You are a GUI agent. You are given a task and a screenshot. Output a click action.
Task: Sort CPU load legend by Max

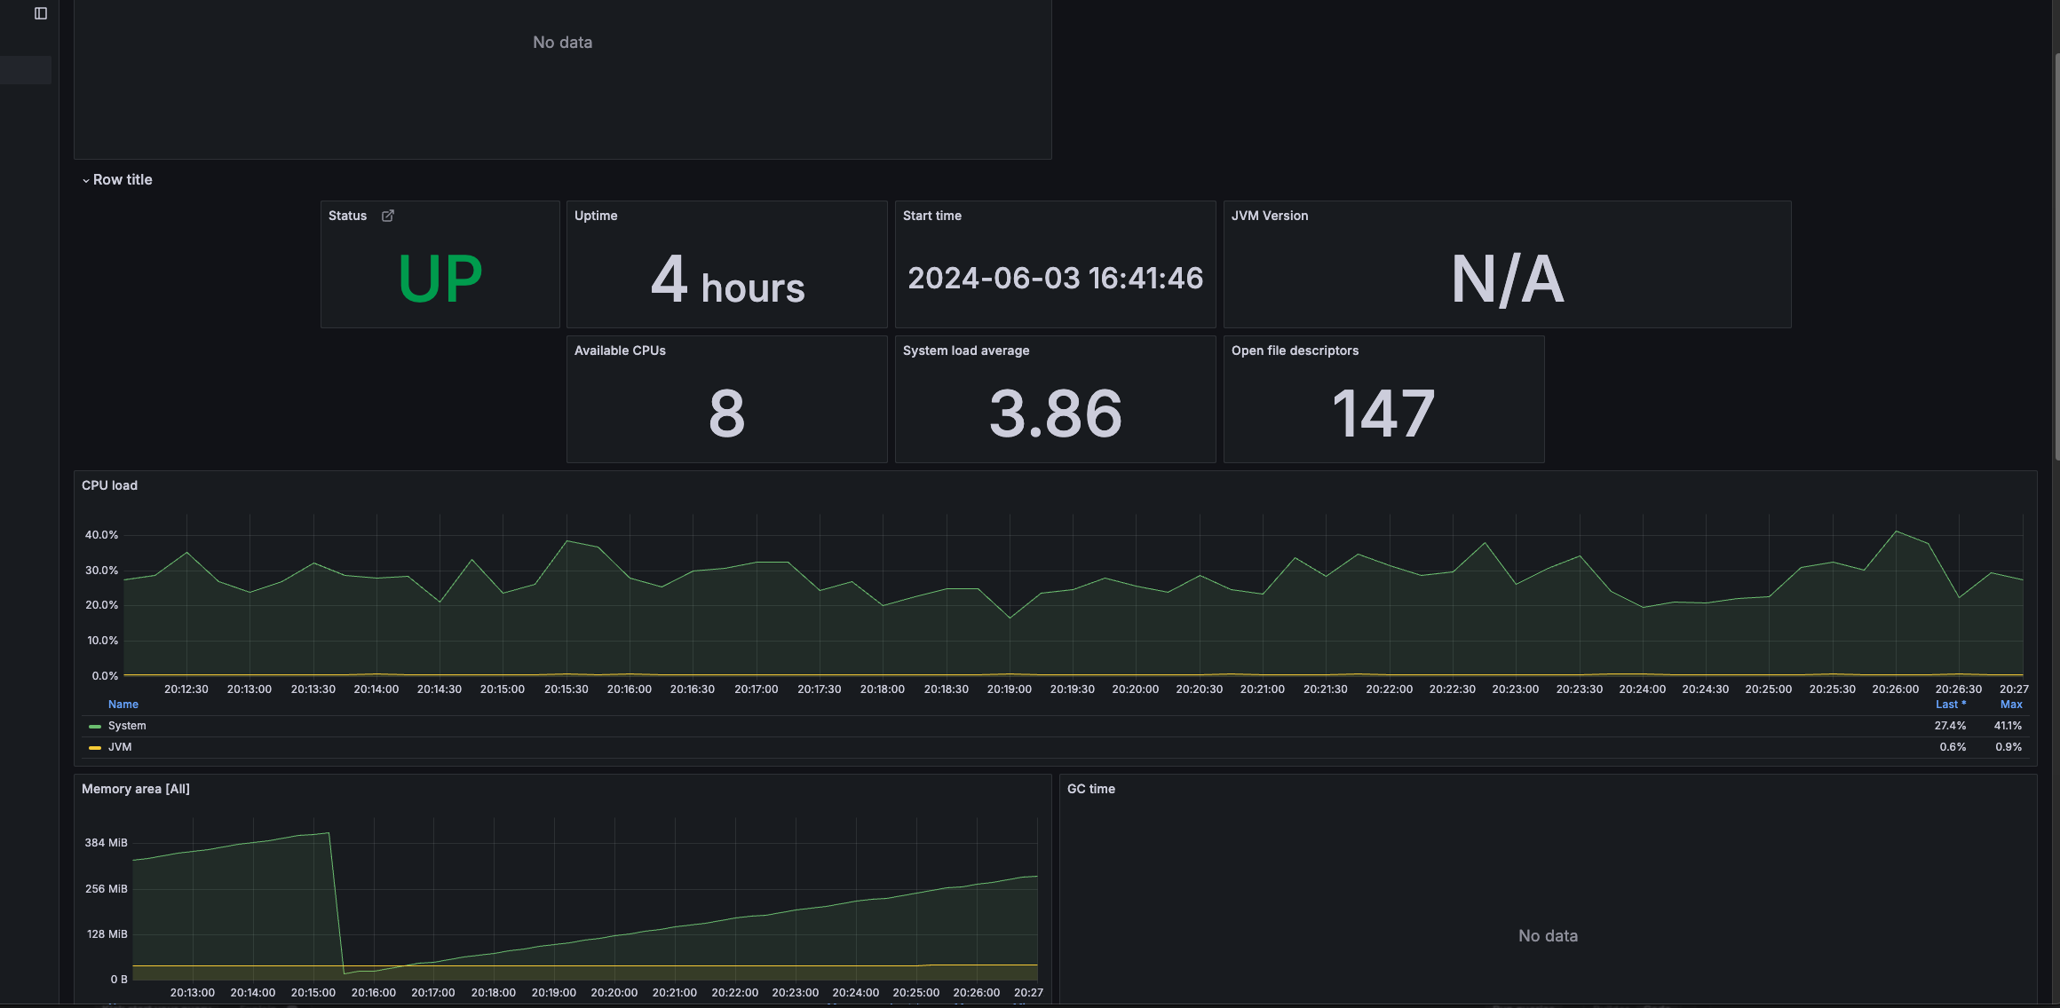(2011, 705)
